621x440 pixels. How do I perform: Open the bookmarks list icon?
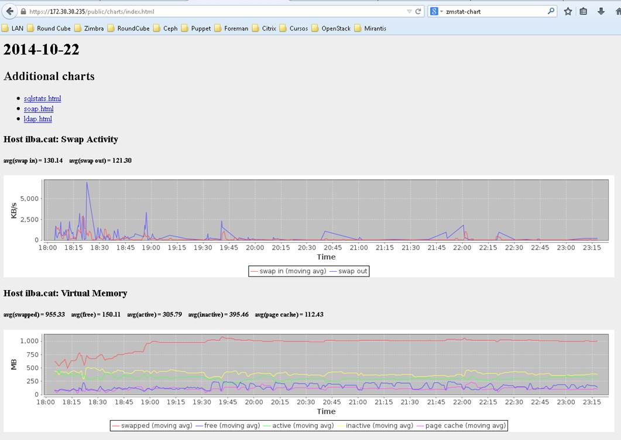point(584,12)
